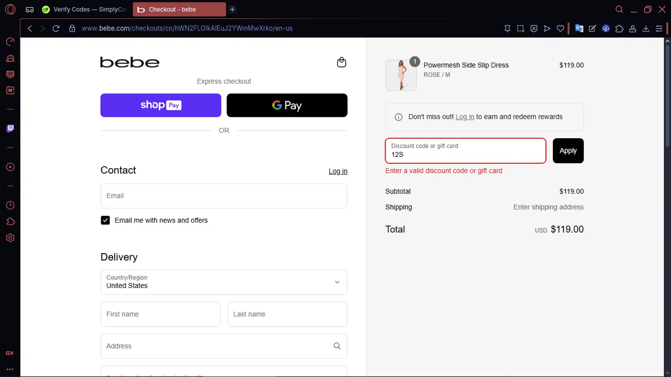Open the GX Cleaner broom icon

point(10,58)
